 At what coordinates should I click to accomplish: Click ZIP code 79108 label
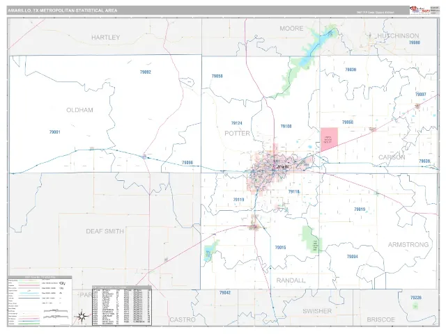(x=286, y=127)
